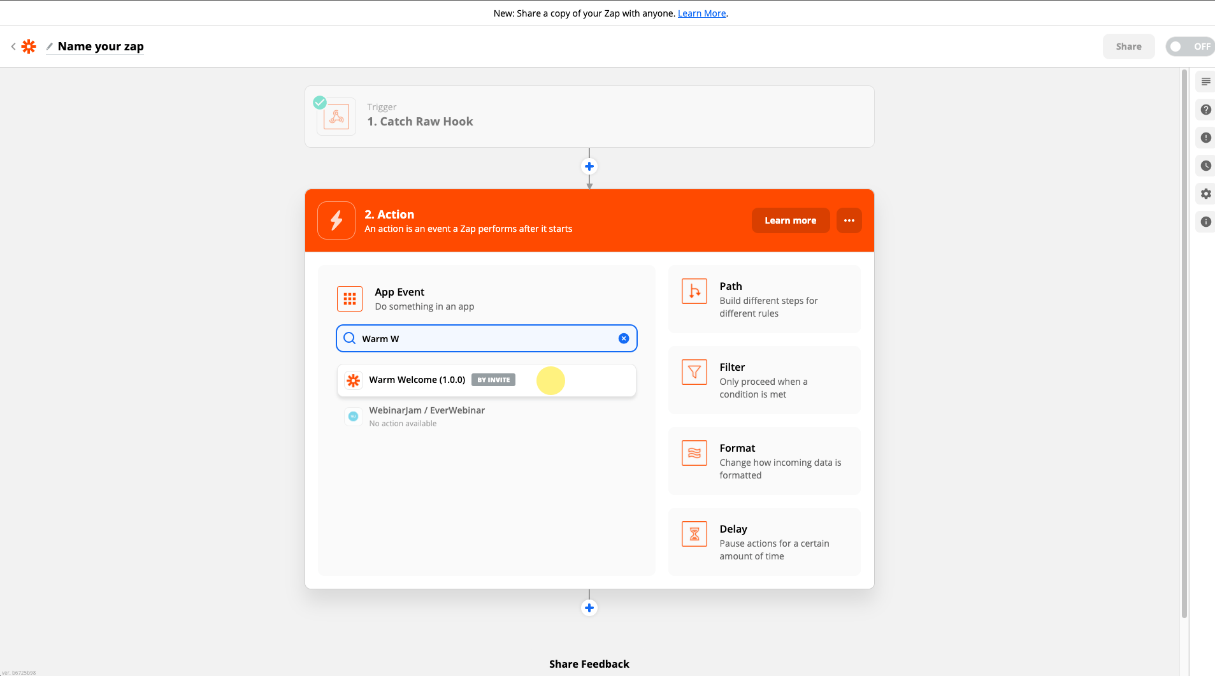Focus the app search field containing Warm W
This screenshot has height=676, width=1215.
pos(487,338)
